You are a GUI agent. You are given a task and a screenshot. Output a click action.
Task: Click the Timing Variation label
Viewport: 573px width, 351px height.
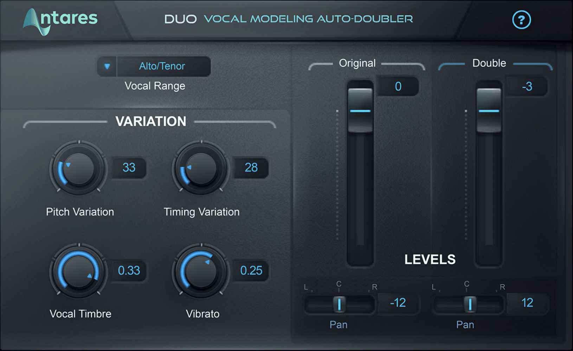point(201,212)
